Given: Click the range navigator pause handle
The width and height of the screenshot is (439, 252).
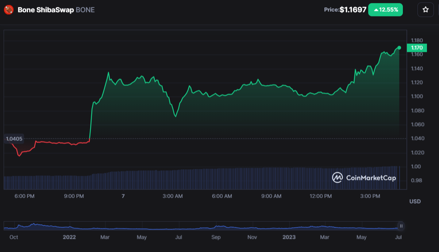Looking at the screenshot, I should (x=401, y=226).
